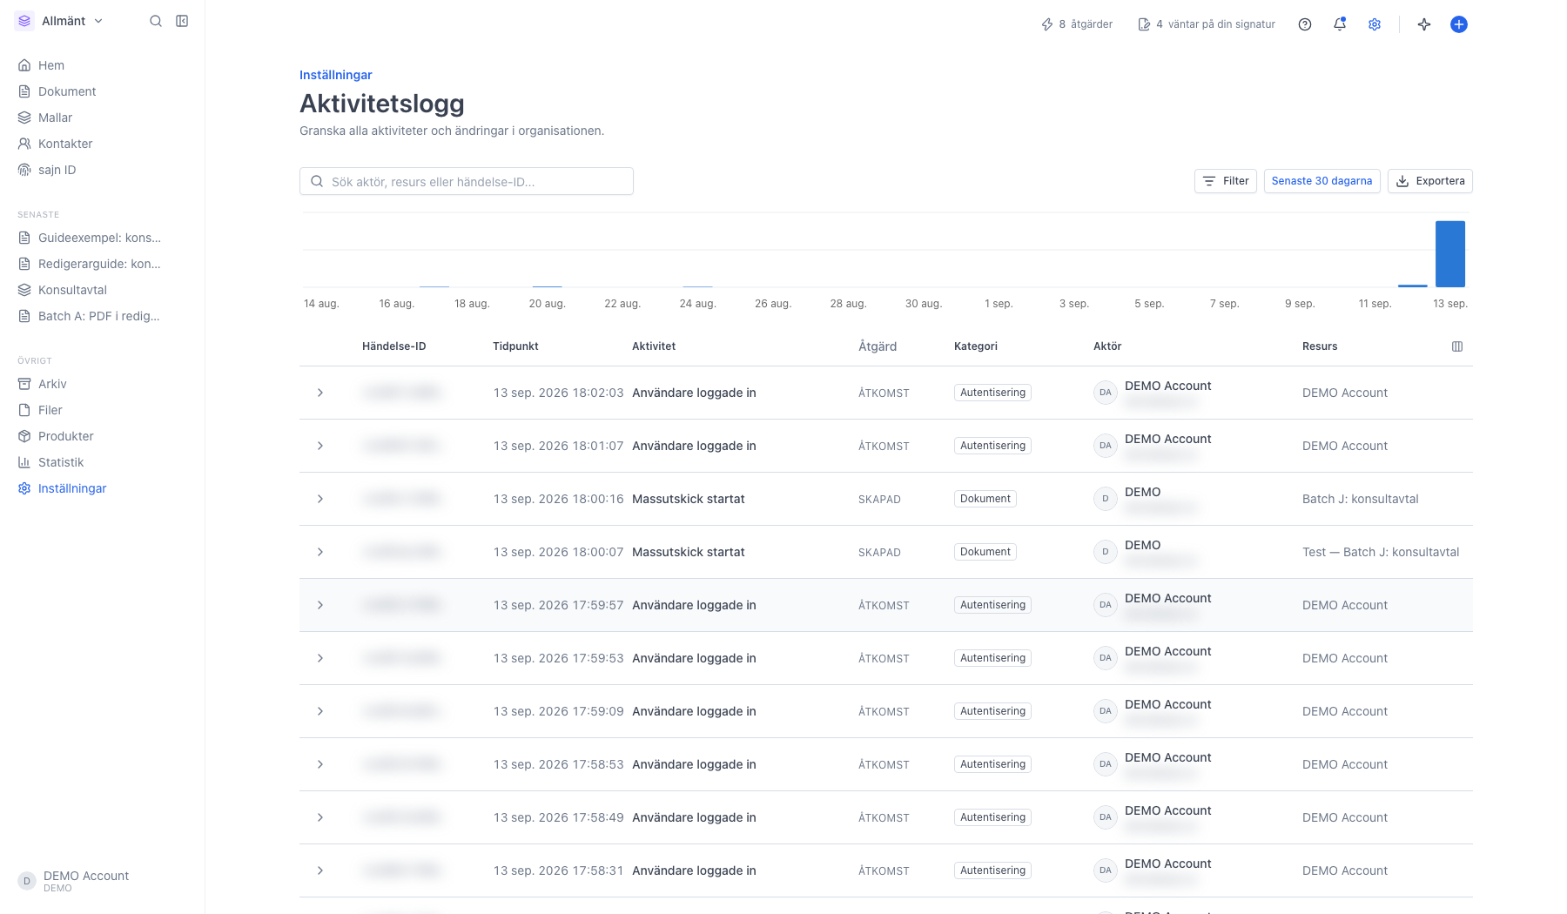This screenshot has height=914, width=1567.
Task: Open the table columns configuration icon
Action: pyautogui.click(x=1457, y=346)
